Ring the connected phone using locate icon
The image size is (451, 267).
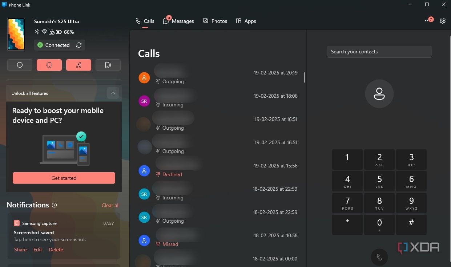click(x=108, y=65)
